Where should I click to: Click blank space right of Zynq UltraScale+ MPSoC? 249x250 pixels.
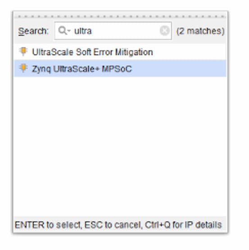point(179,68)
